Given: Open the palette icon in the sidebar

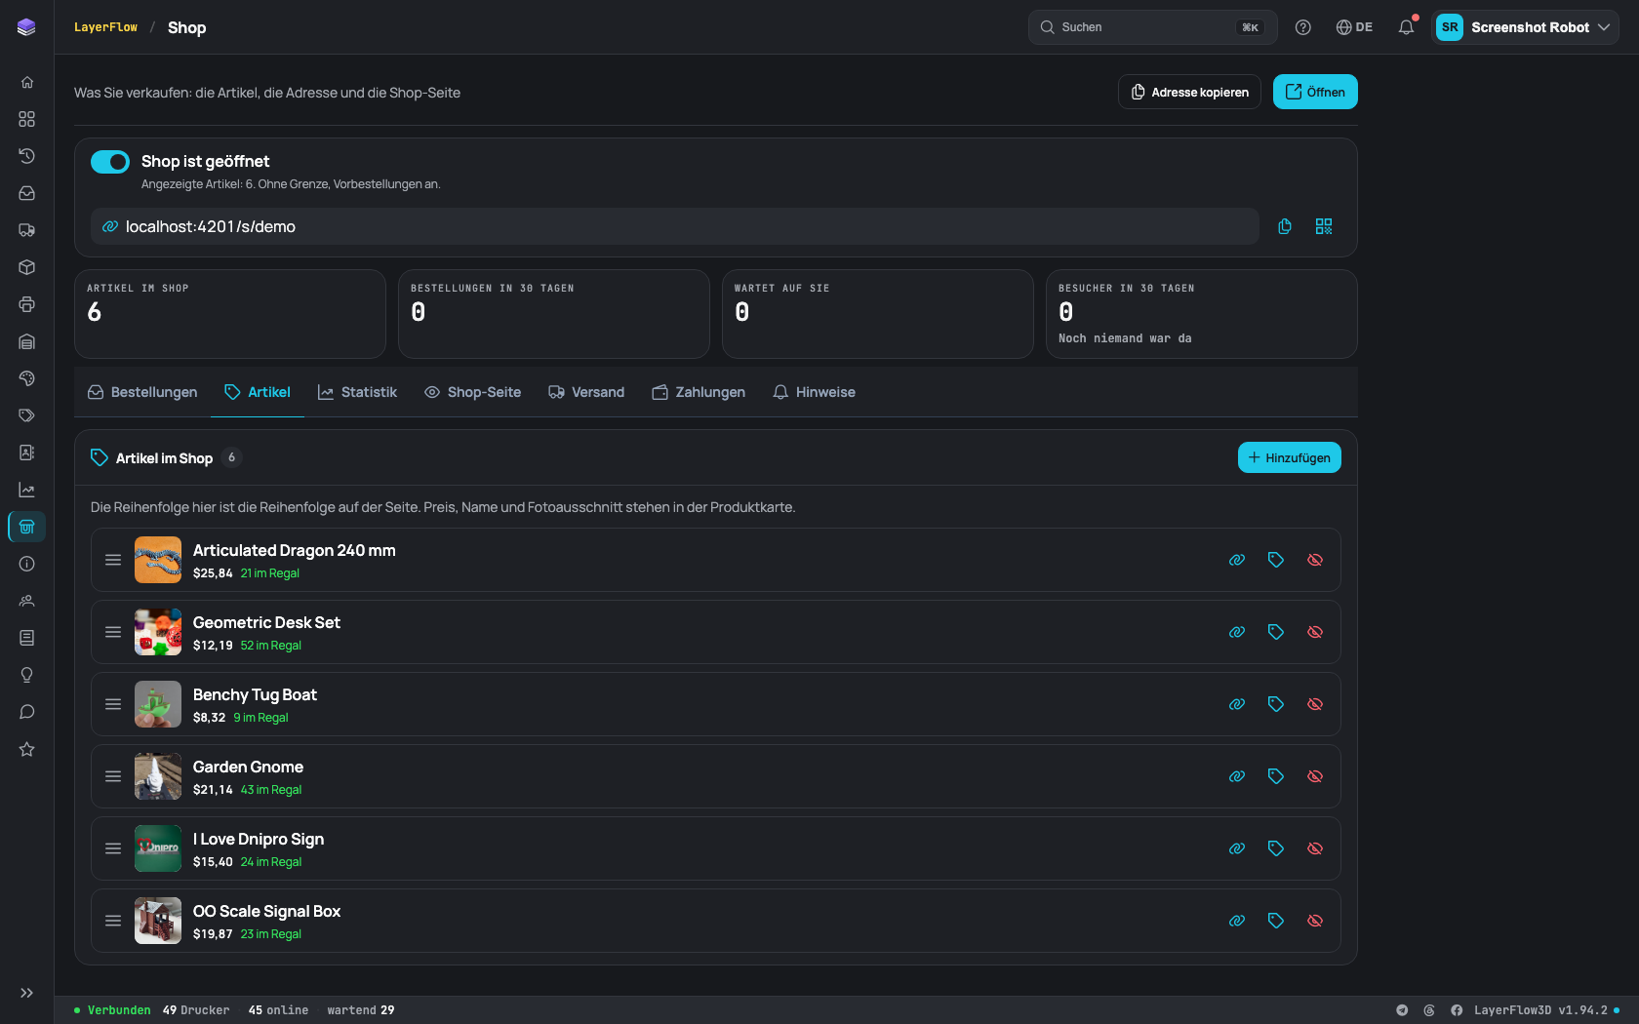Looking at the screenshot, I should tap(27, 378).
